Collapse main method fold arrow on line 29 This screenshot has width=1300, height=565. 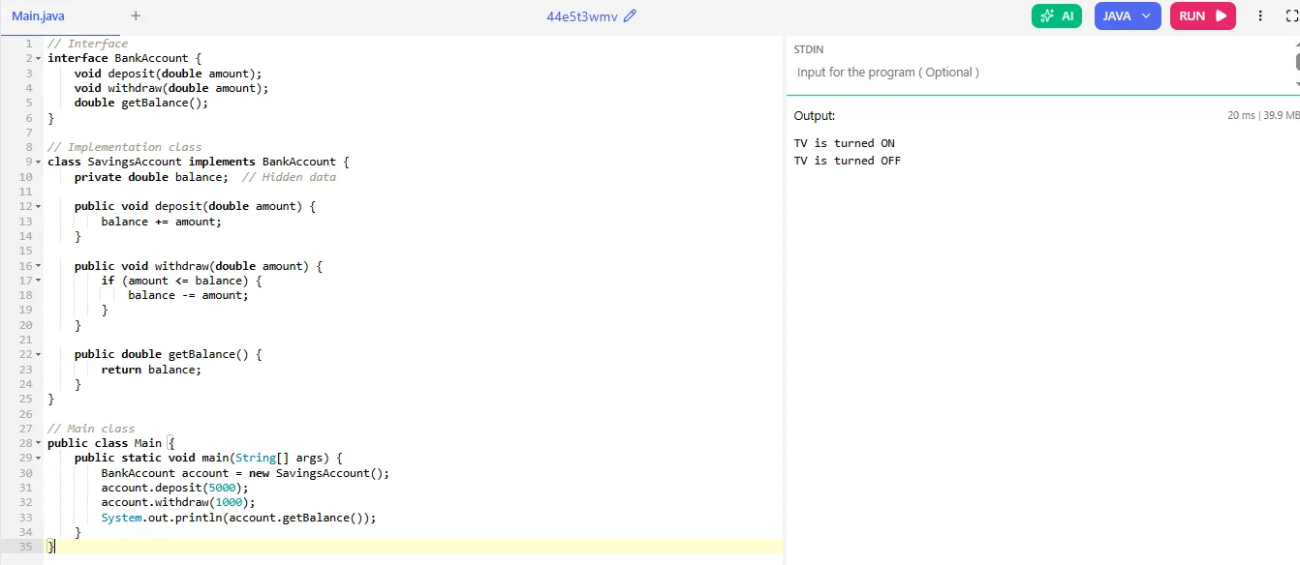(x=39, y=459)
